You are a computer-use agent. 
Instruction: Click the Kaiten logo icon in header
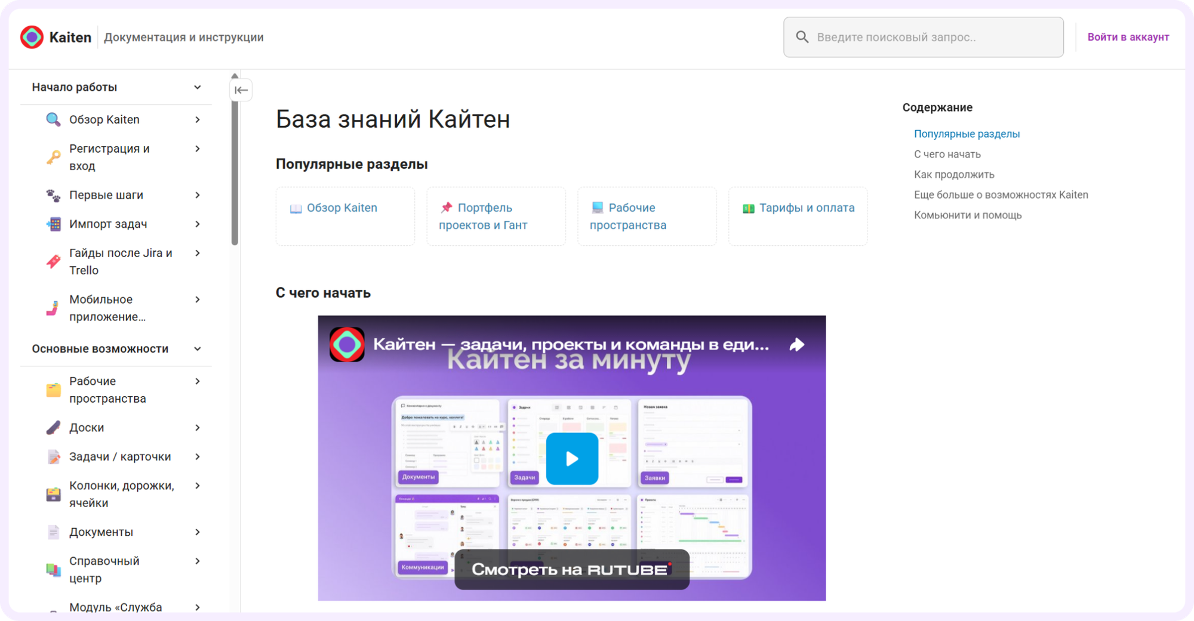[32, 37]
